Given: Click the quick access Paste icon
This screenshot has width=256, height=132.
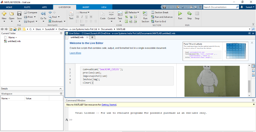Looking at the screenshot, I should tap(178, 7).
